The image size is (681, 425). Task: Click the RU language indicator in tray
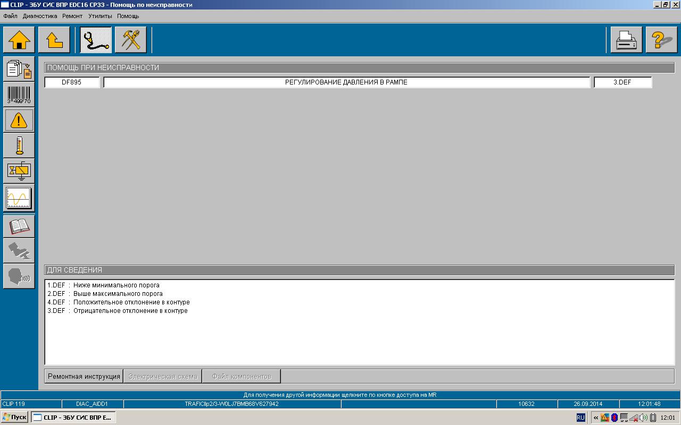coord(581,418)
